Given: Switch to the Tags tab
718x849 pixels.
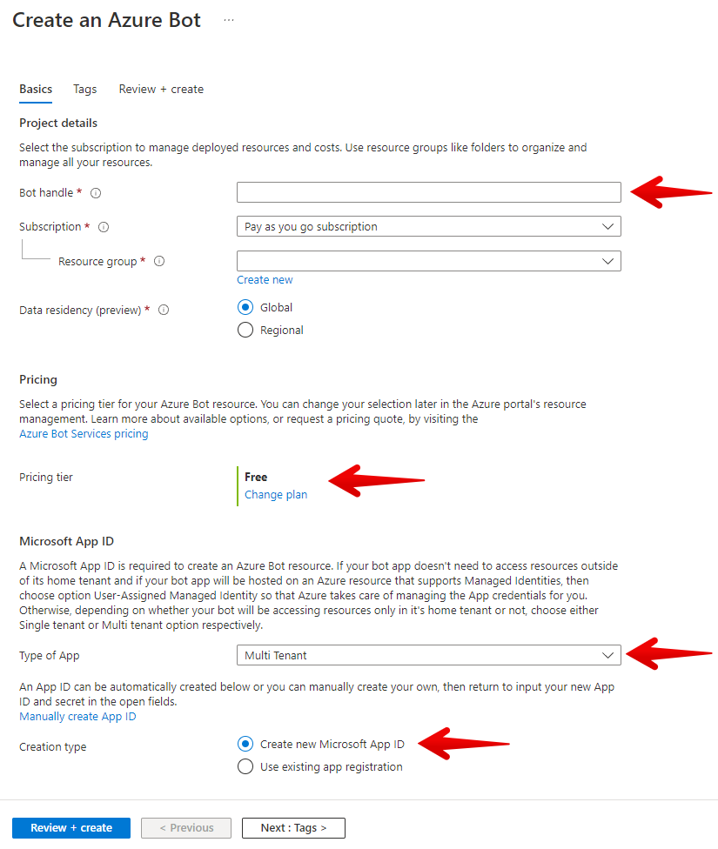Looking at the screenshot, I should point(85,89).
